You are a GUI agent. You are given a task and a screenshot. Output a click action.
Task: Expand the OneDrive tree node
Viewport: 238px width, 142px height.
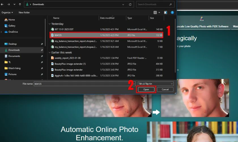(x=1, y=32)
